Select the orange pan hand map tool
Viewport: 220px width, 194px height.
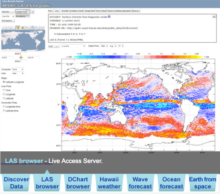pos(18,28)
